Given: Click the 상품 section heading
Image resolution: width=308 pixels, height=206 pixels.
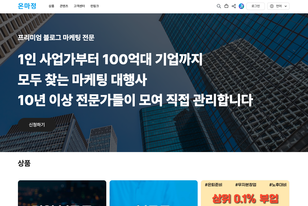Looking at the screenshot, I should click(x=24, y=163).
